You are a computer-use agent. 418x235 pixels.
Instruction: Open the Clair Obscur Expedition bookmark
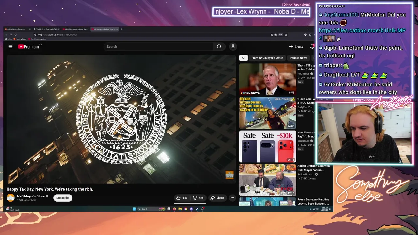(x=37, y=39)
